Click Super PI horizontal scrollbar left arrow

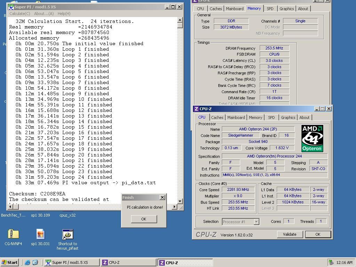click(10, 207)
